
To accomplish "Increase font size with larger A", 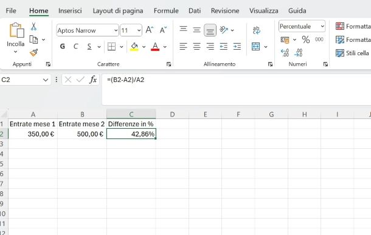I will click(x=150, y=30).
